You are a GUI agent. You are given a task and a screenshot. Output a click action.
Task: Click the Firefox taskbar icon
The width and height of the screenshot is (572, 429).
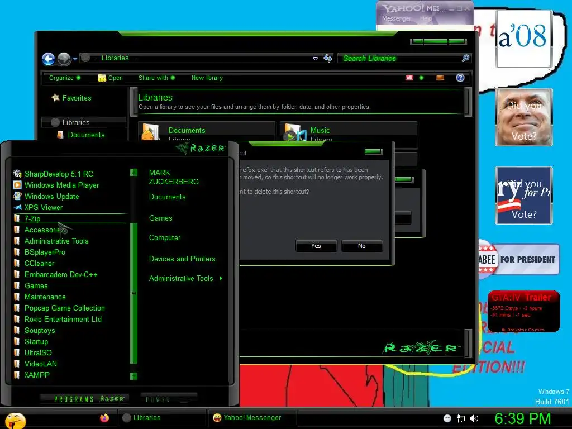click(104, 418)
